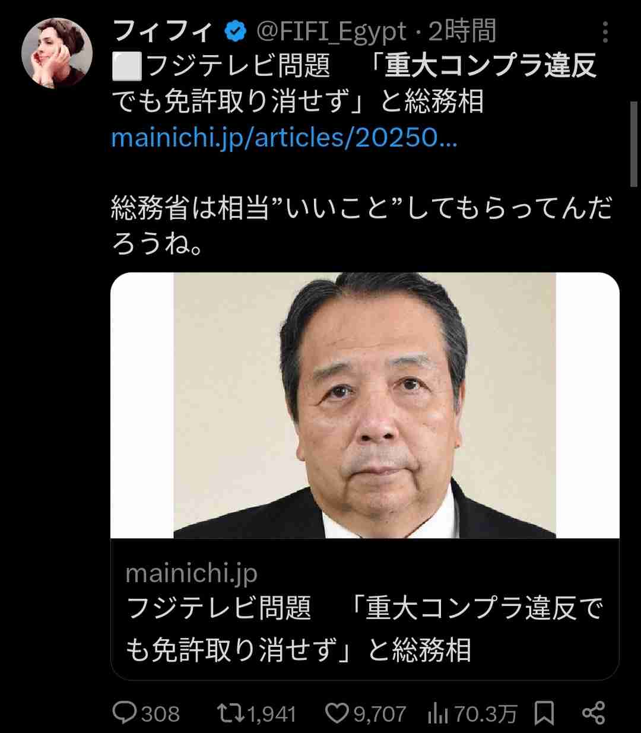Open the reply icon showing 308
Screen dimensions: 641x733
point(124,713)
